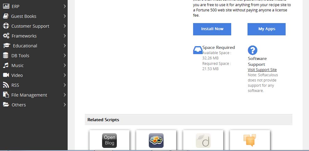The image size is (309, 151).
Task: Open the Music category menu item
Action: click(18, 66)
